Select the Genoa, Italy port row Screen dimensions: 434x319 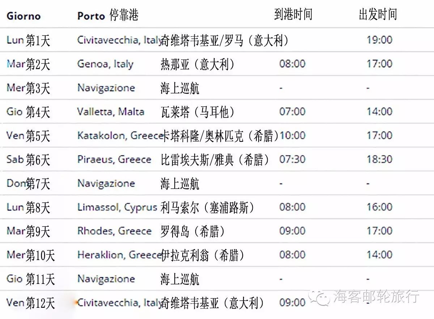pyautogui.click(x=217, y=64)
